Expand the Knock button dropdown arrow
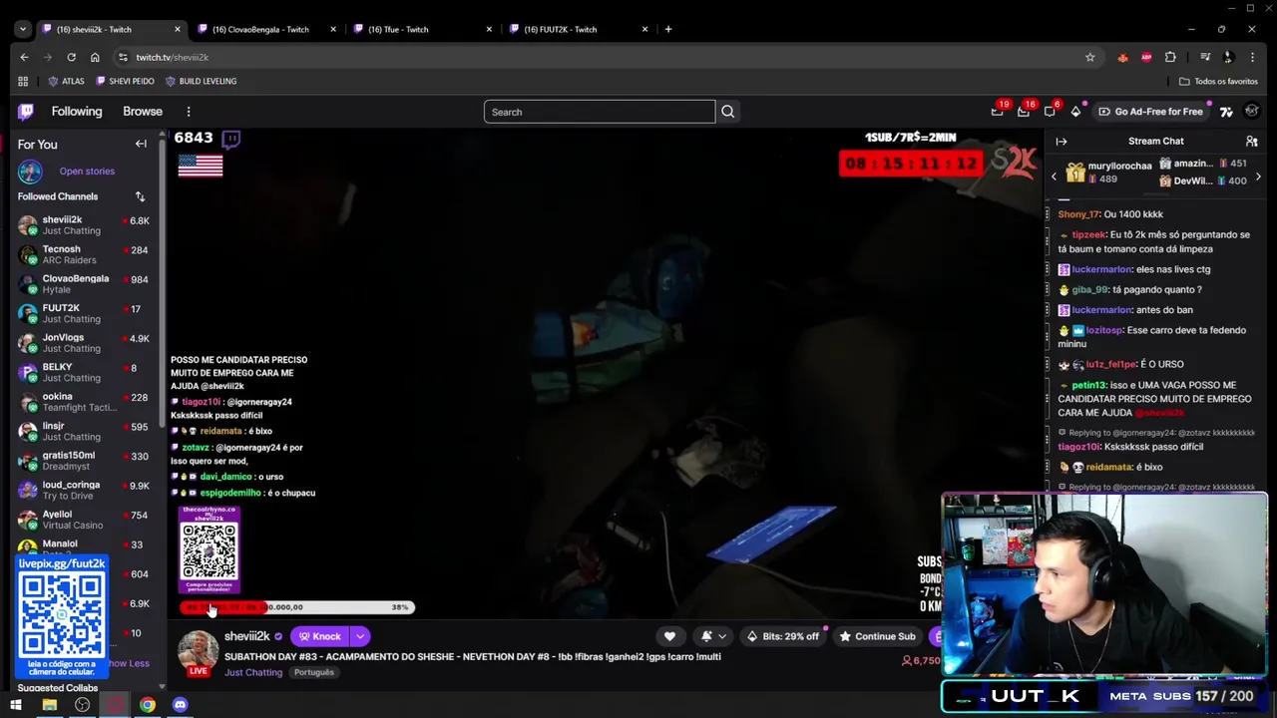The width and height of the screenshot is (1277, 718). 360,636
